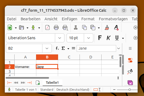Click the Open file folder icon
This screenshot has height=96, width=144.
(x=21, y=27)
